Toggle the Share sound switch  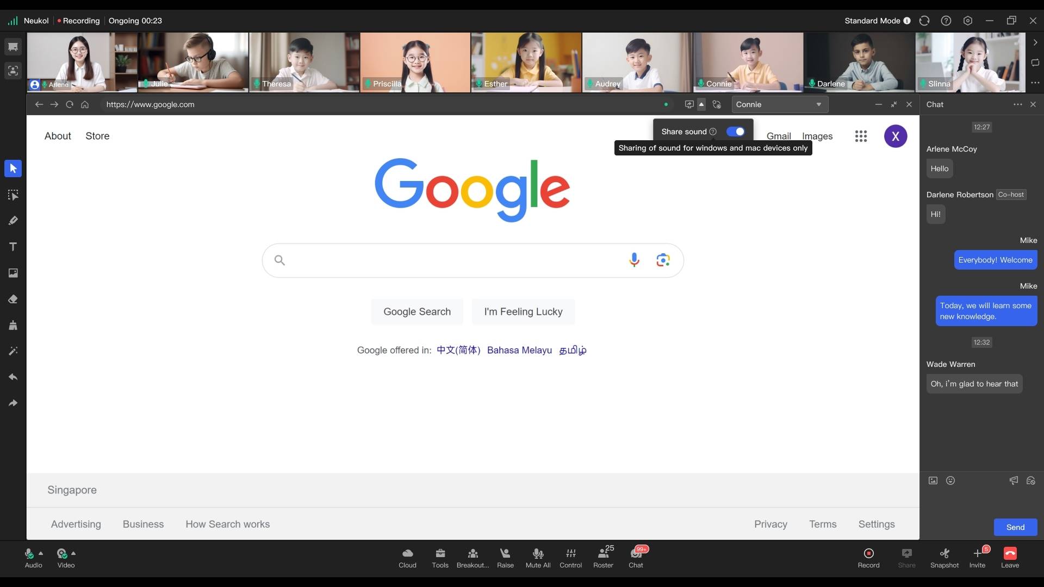click(735, 132)
